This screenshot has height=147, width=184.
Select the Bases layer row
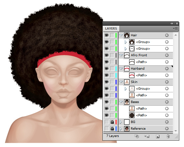[146, 102]
